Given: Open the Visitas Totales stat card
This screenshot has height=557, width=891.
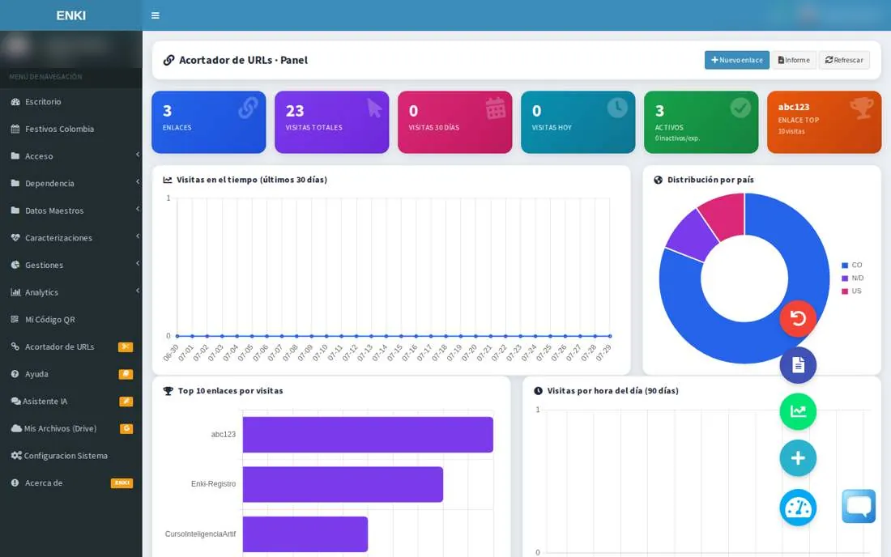Looking at the screenshot, I should tap(332, 122).
